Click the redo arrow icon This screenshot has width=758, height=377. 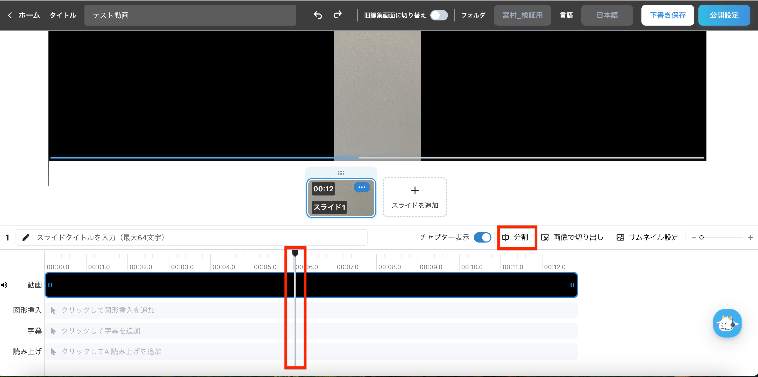(x=338, y=14)
